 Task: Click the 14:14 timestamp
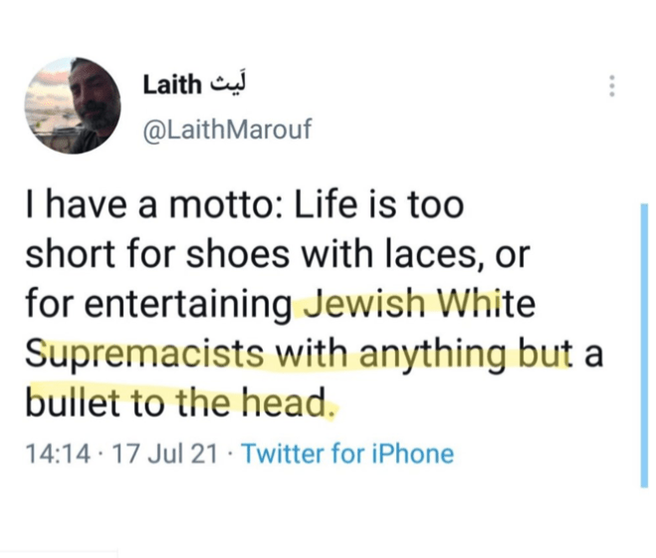61,454
